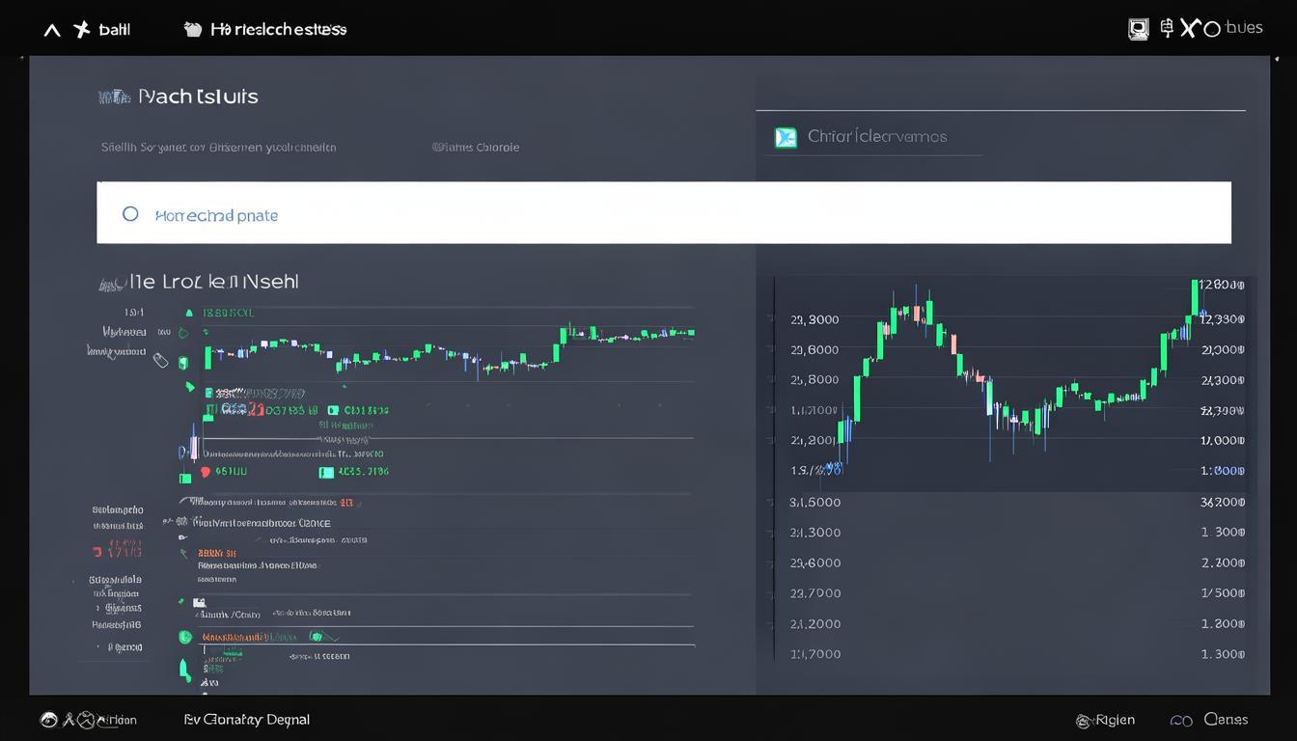The image size is (1297, 741).
Task: Click the white X icon at top right
Action: (1188, 28)
